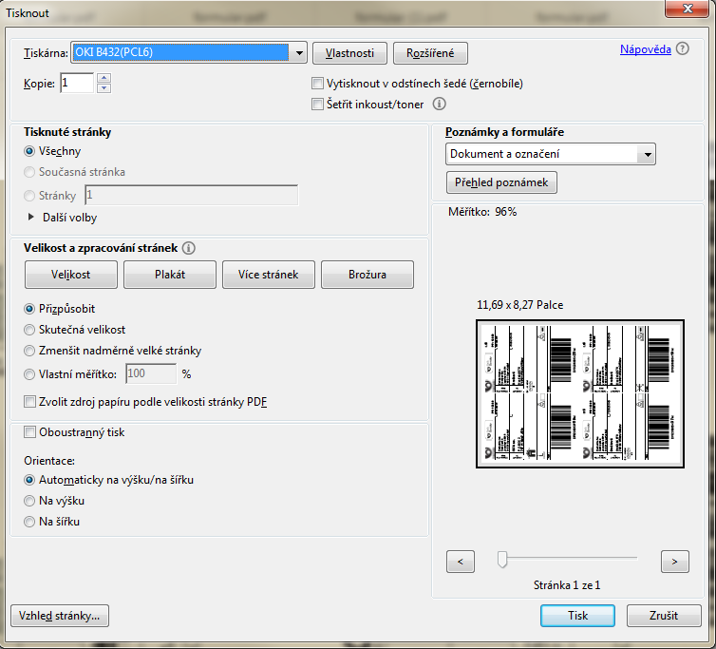Choose the Plakát sizing mode
716x649 pixels.
point(169,275)
